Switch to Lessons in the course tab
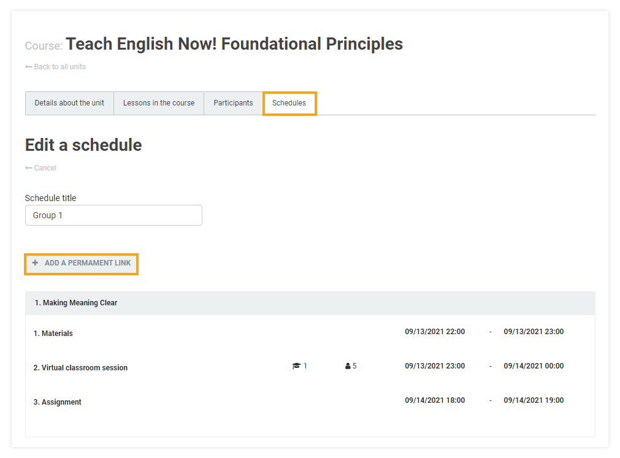Viewport: 620px width, 458px height. click(159, 103)
